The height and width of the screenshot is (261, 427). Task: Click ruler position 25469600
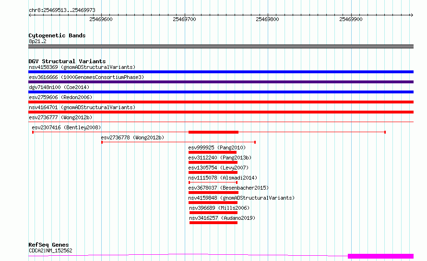click(101, 19)
